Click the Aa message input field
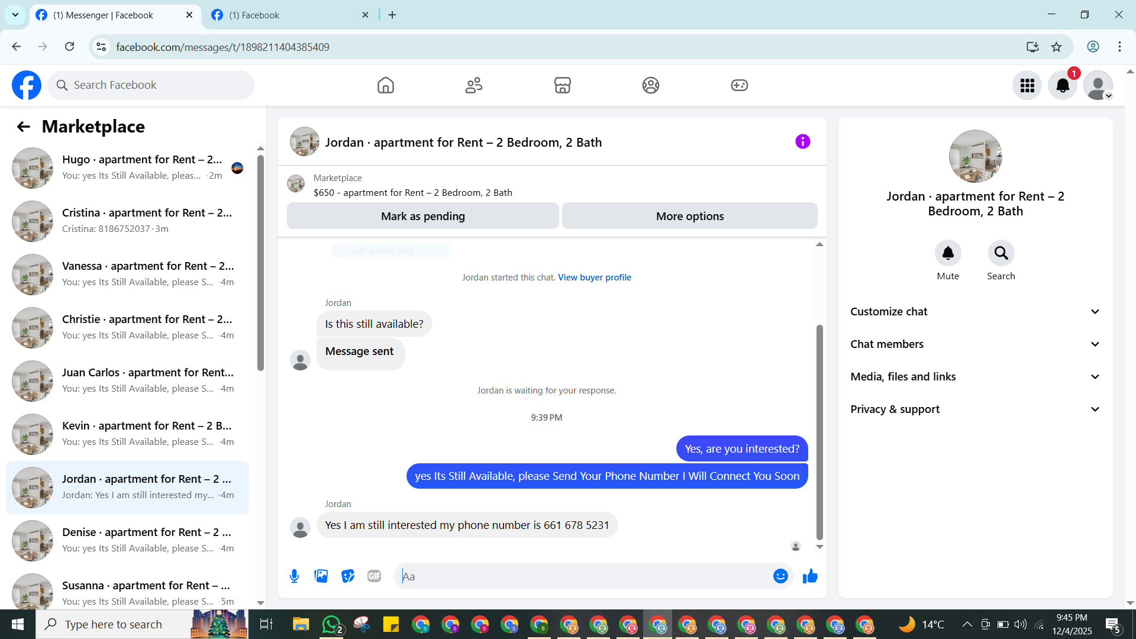Screen dimensions: 1136x639 pyautogui.click(x=583, y=576)
